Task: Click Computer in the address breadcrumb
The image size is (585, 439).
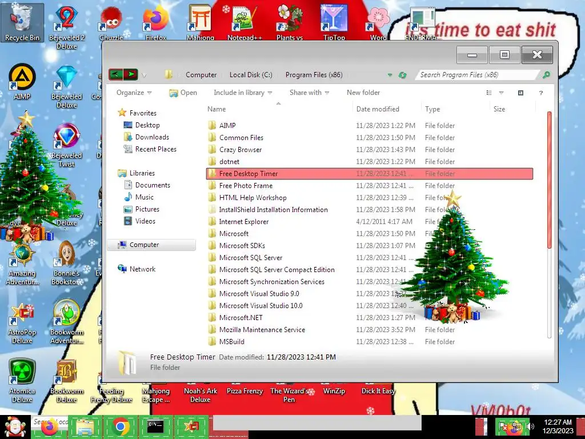Action: click(x=201, y=75)
